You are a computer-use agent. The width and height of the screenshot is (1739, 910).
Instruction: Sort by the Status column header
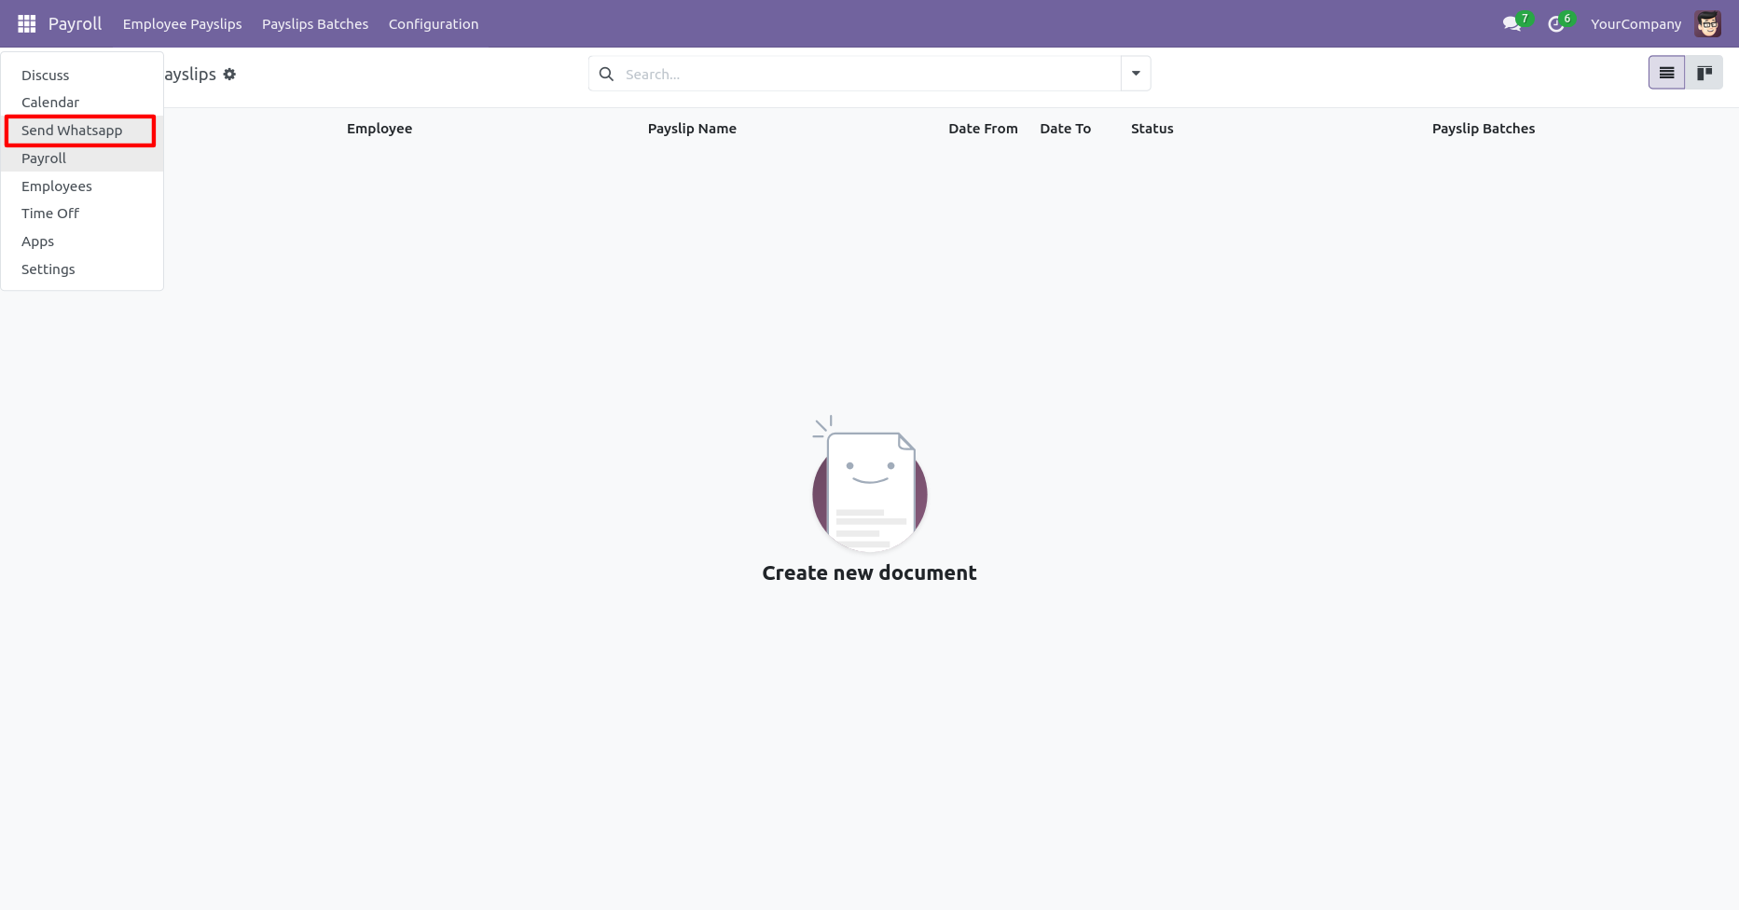[1152, 129]
